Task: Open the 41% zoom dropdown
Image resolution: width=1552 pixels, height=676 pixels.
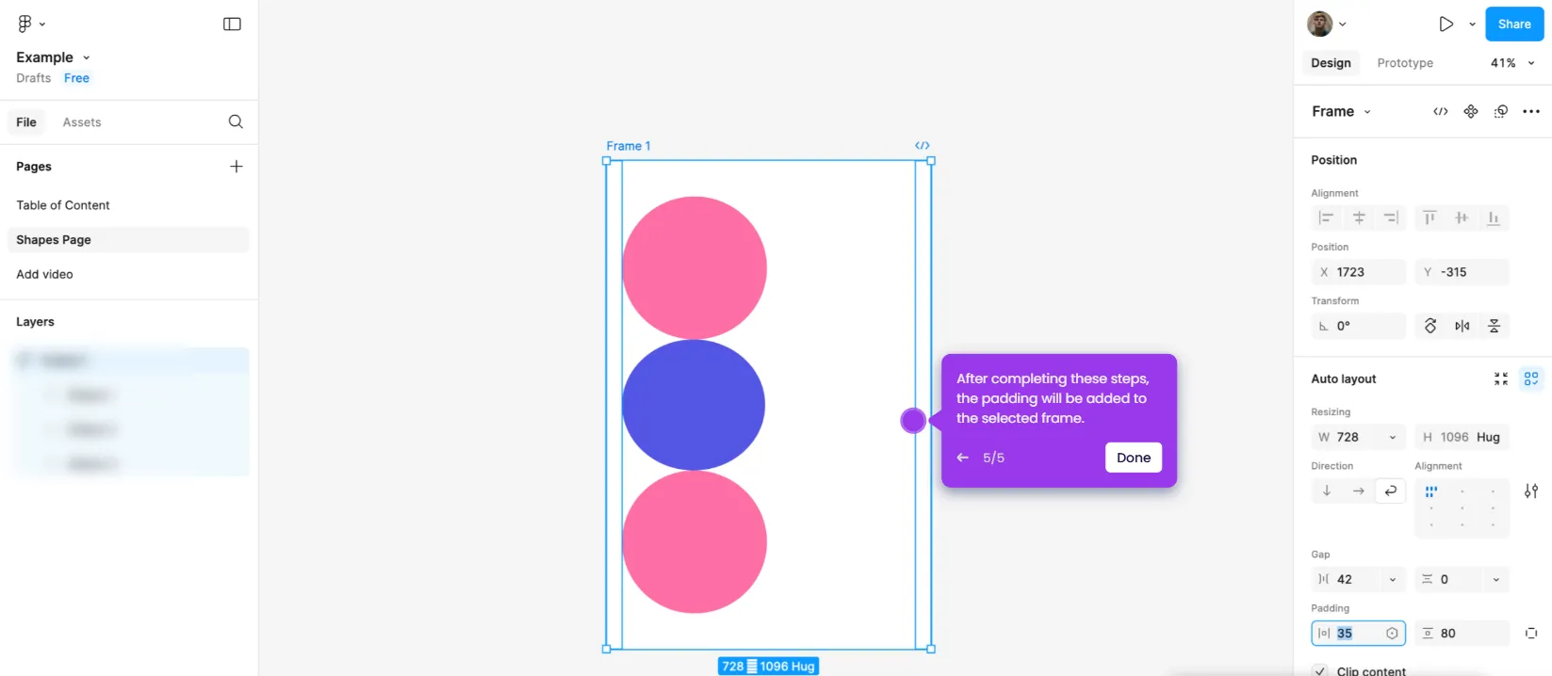Action: pyautogui.click(x=1512, y=63)
